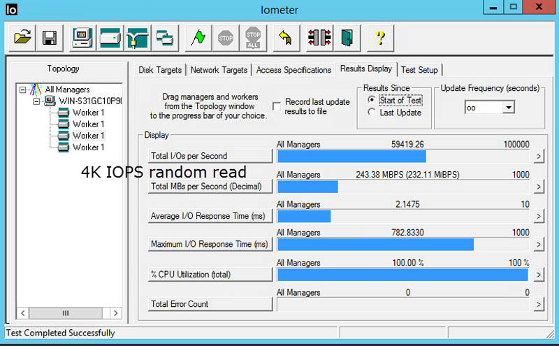The width and height of the screenshot is (559, 346).
Task: Click the Stop All tests icon
Action: [x=253, y=38]
